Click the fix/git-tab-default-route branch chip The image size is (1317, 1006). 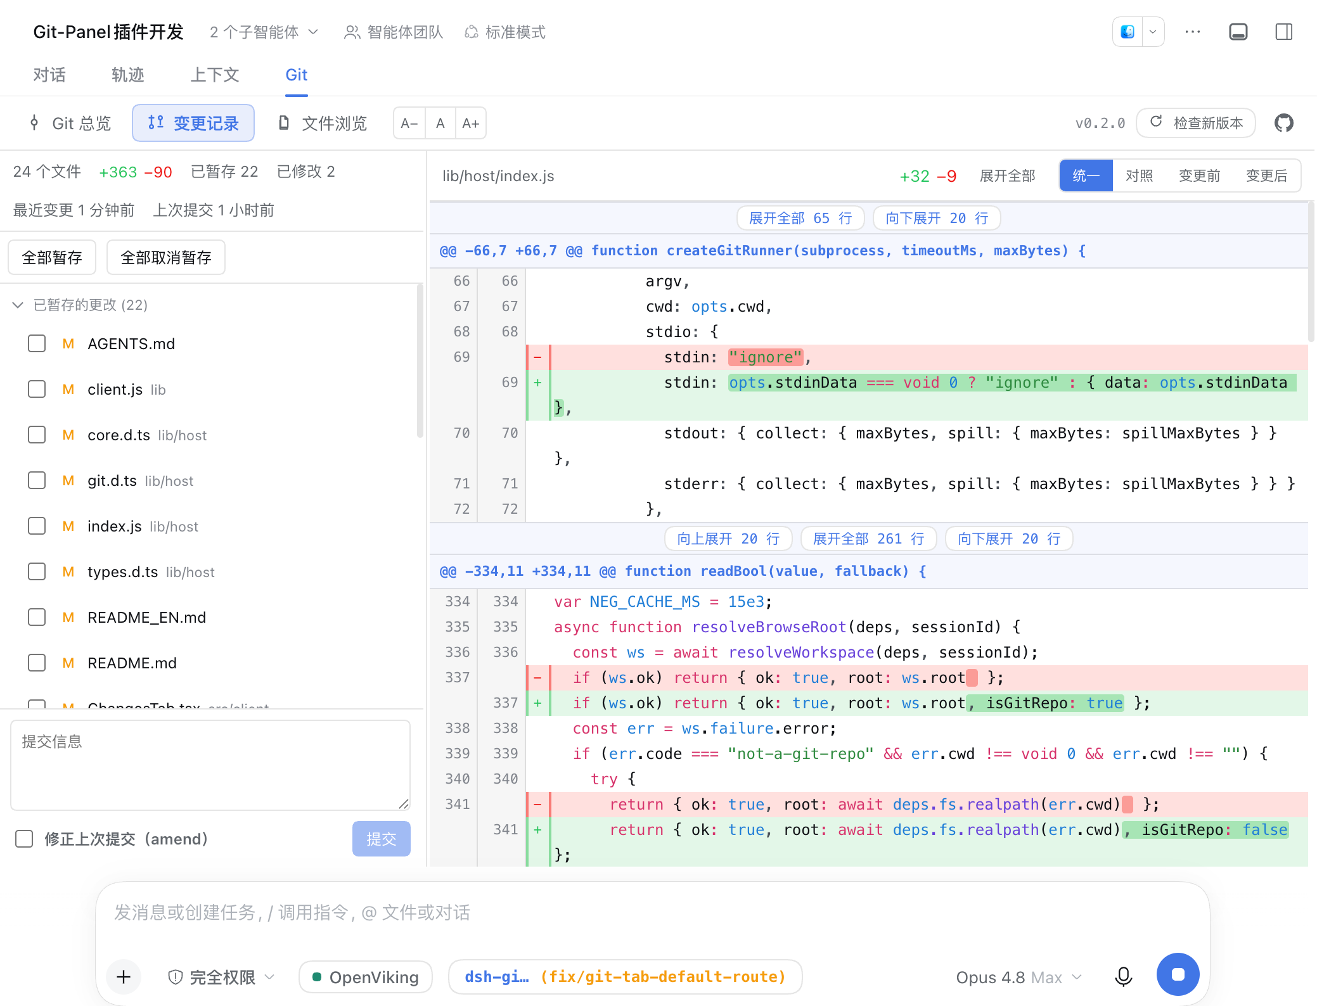pyautogui.click(x=625, y=977)
